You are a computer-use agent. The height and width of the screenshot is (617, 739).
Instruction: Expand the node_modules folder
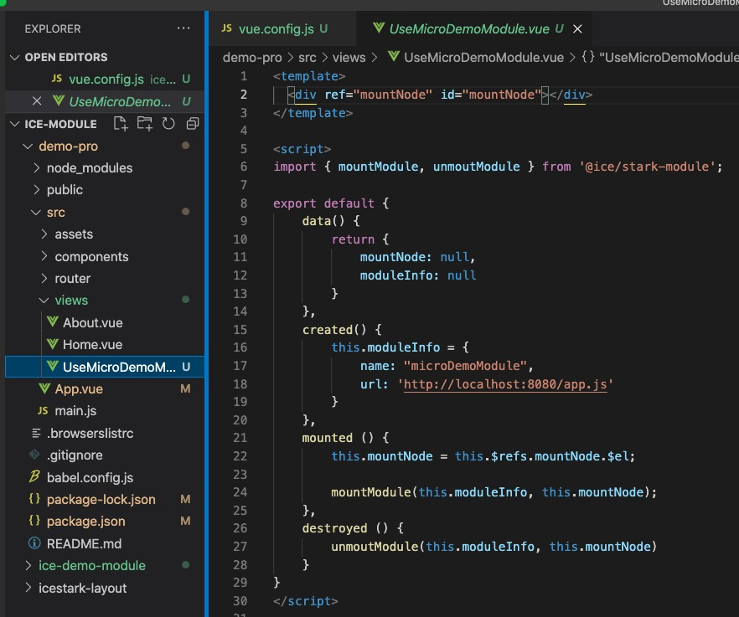36,167
